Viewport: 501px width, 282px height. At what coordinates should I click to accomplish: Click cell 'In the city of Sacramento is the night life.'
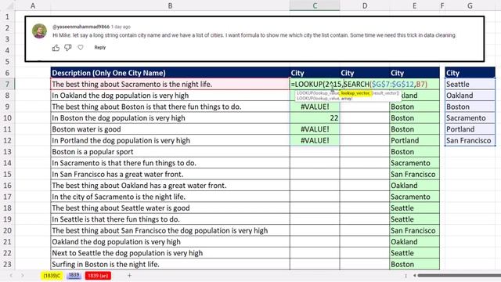(170, 197)
